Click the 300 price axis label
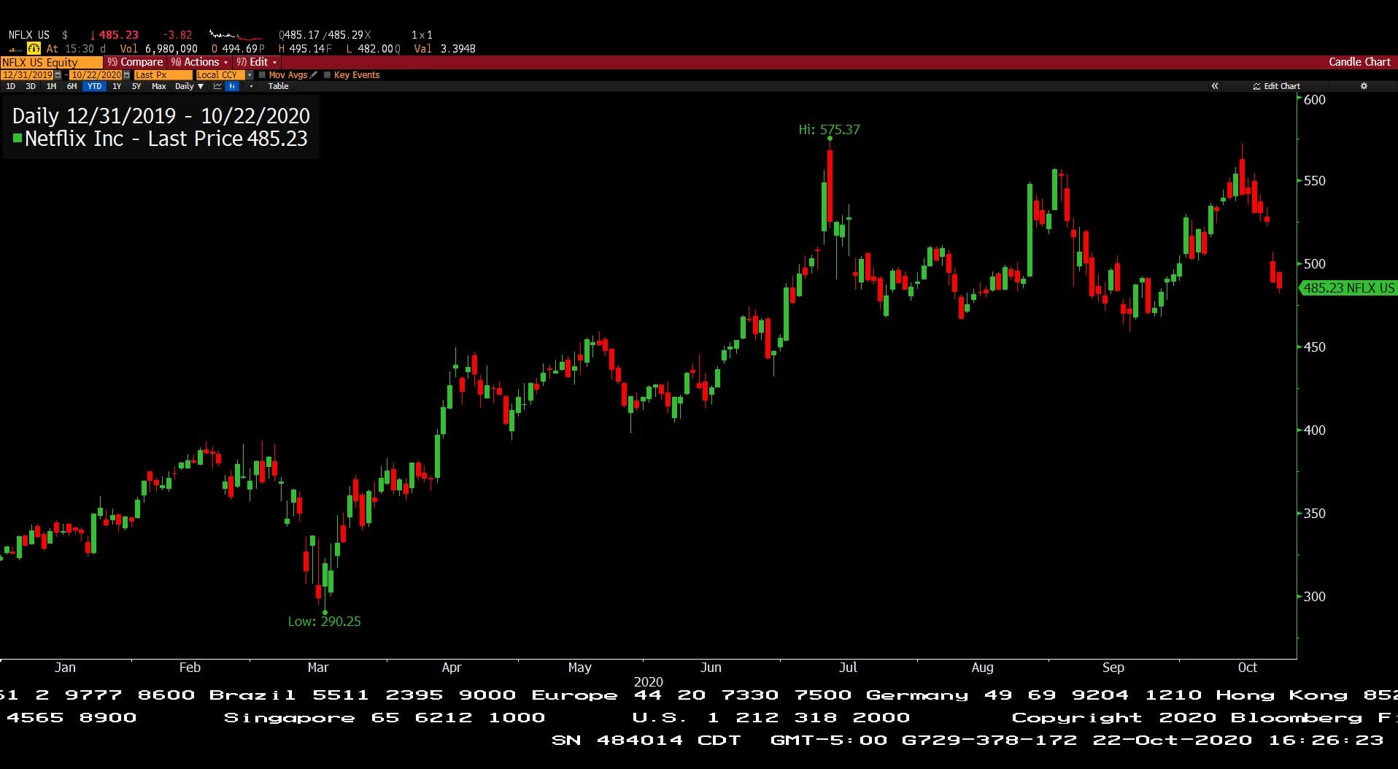Screen dimensions: 1398x769 [1314, 597]
